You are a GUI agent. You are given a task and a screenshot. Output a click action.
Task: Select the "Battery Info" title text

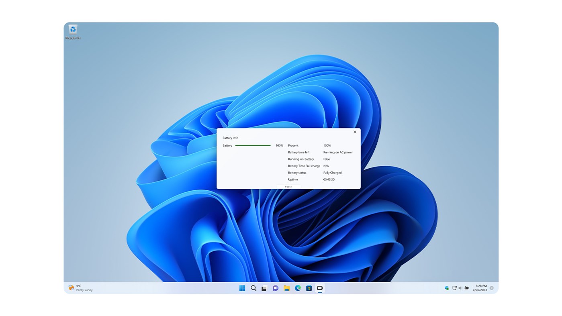tap(231, 138)
